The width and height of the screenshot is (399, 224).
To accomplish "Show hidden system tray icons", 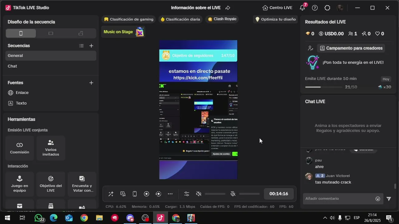I will click(325, 218).
